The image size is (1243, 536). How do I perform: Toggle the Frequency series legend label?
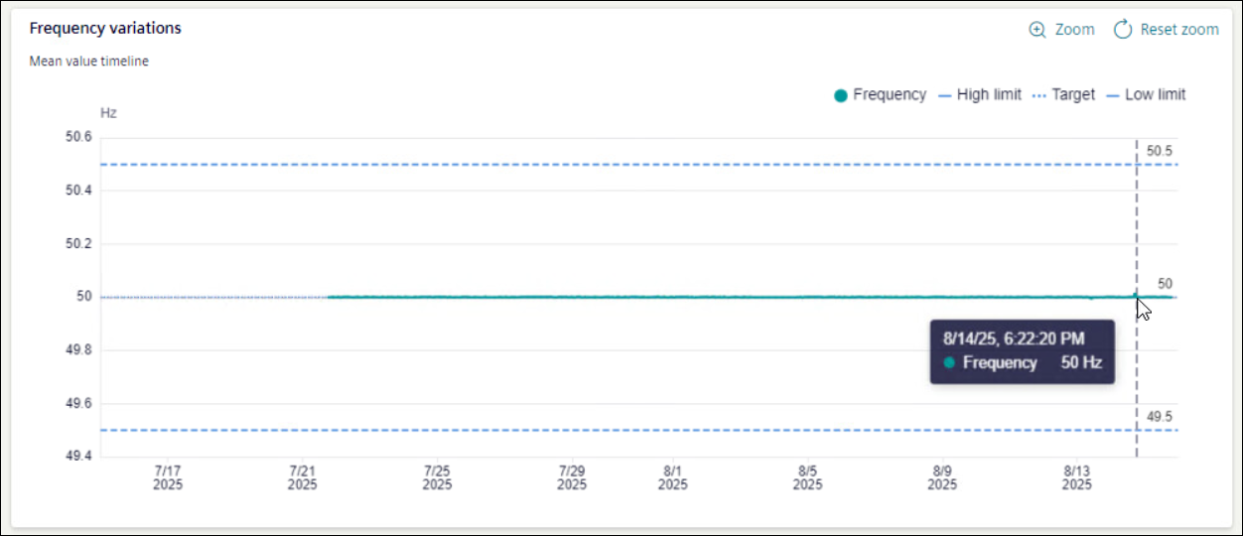890,95
